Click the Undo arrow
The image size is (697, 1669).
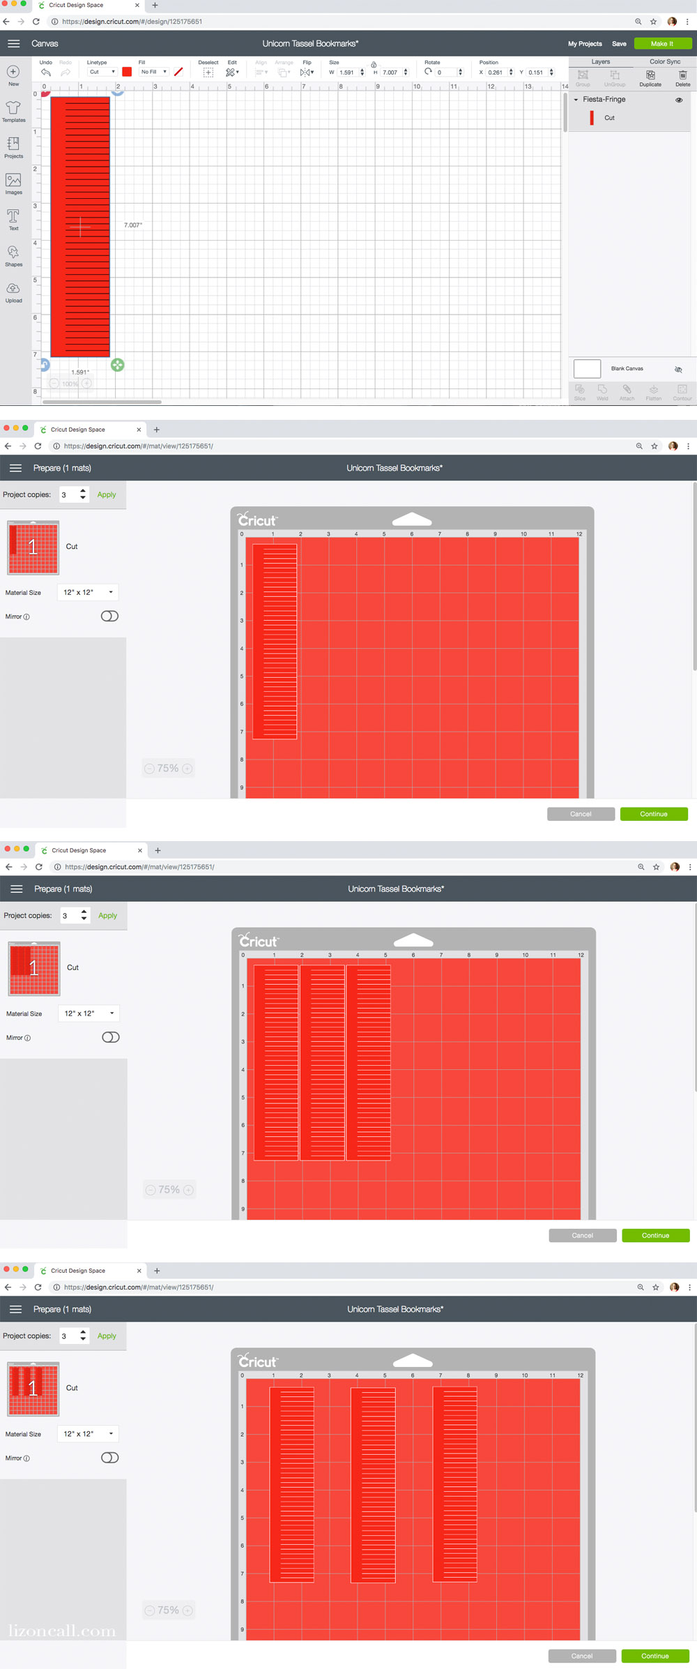46,72
